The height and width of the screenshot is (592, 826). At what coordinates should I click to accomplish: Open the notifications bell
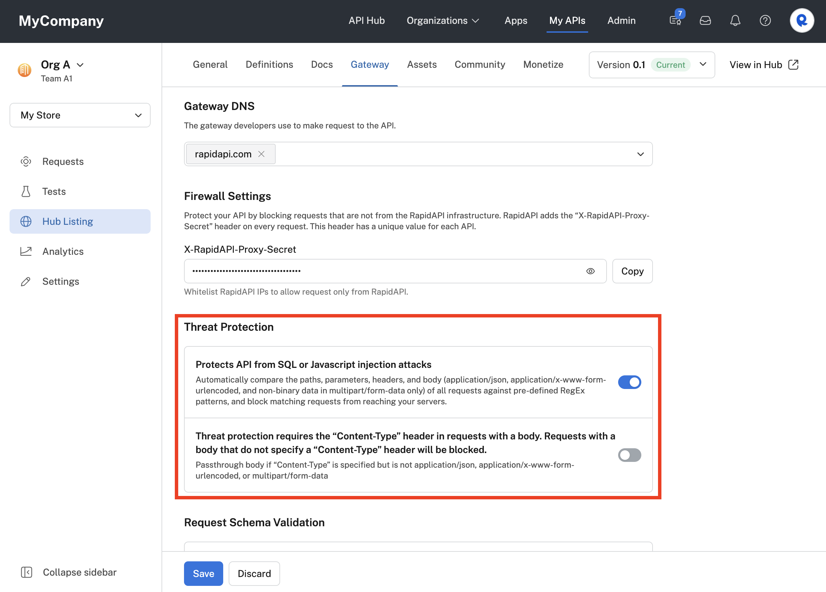tap(735, 20)
